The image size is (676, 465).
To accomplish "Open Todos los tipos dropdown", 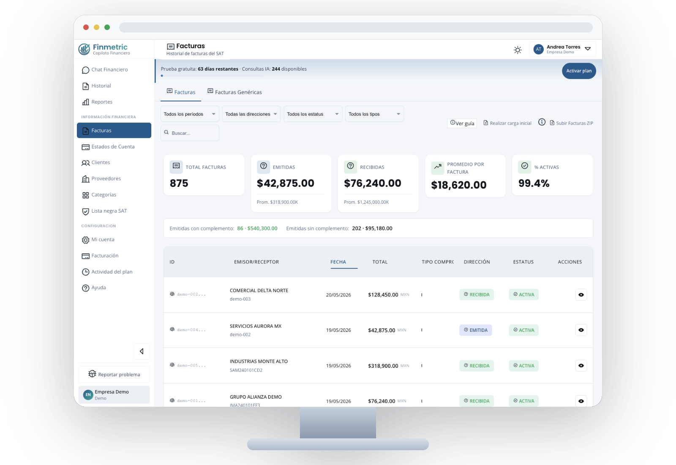I will (x=374, y=114).
